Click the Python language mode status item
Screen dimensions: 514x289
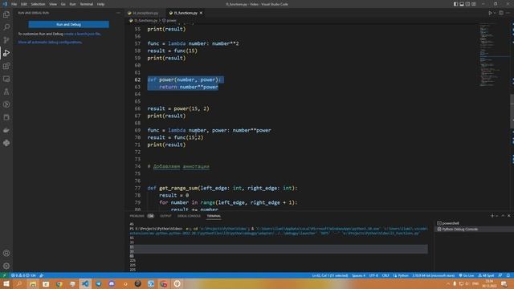point(401,275)
